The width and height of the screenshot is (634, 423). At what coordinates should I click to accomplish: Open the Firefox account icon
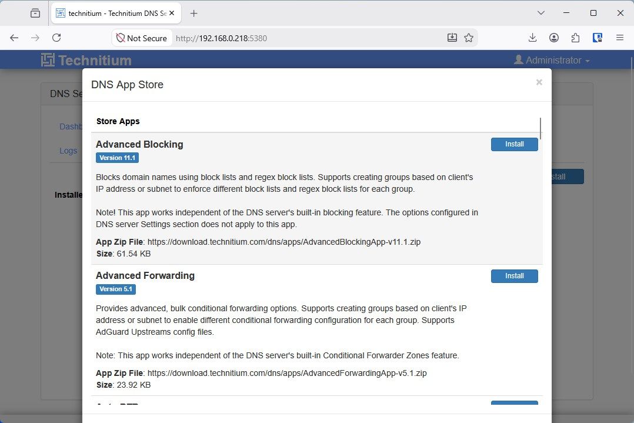554,38
